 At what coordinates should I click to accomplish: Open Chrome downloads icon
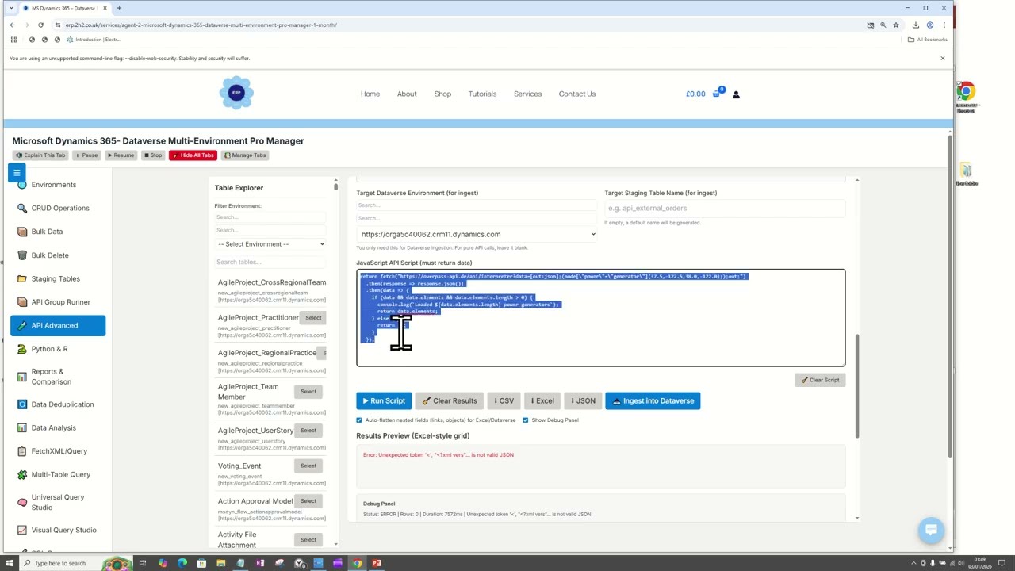(x=915, y=25)
